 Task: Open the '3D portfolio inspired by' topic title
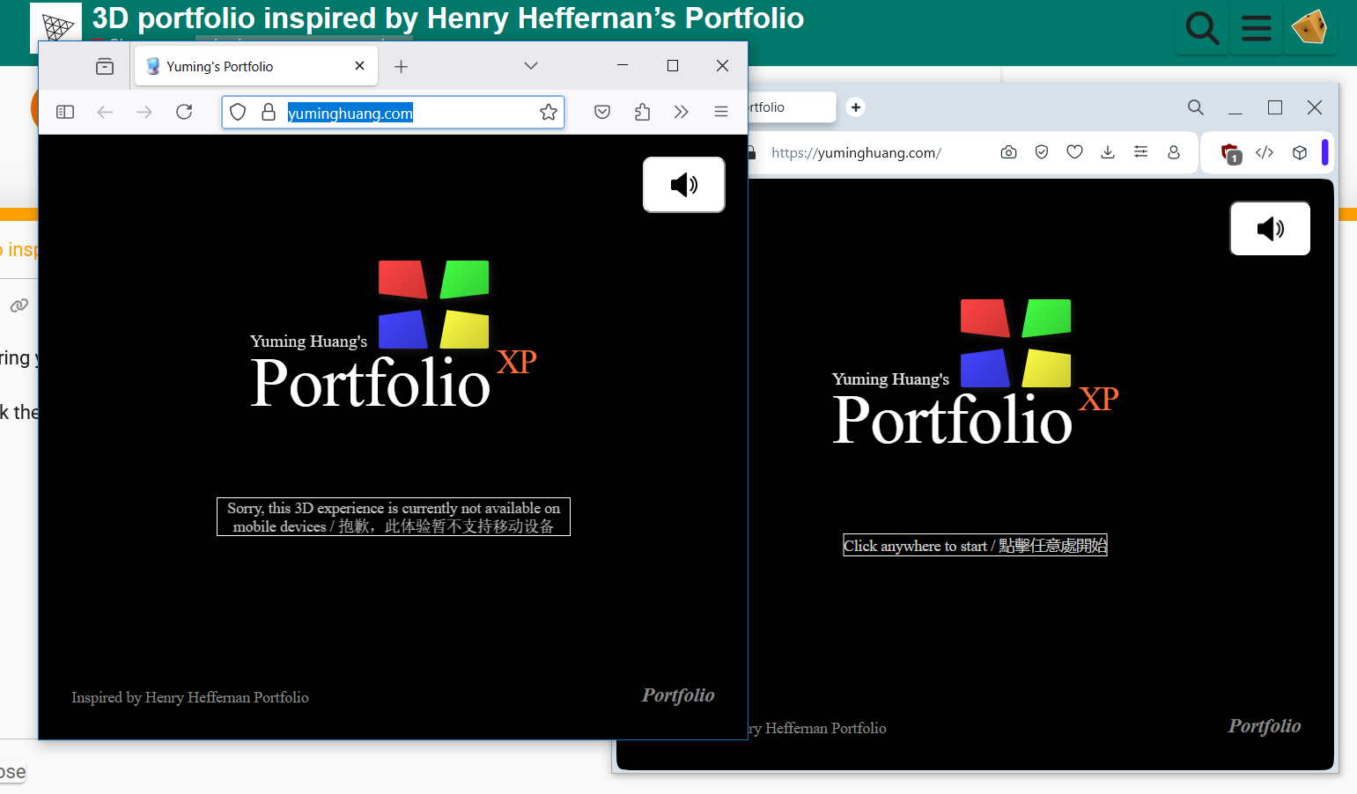click(x=447, y=18)
